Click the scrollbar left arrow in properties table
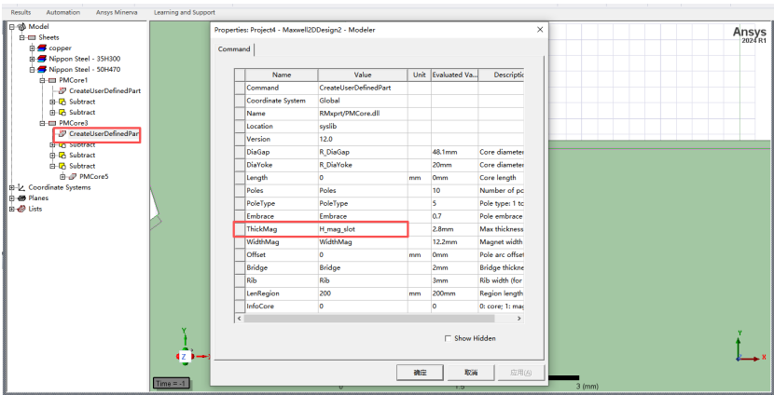 (x=240, y=319)
